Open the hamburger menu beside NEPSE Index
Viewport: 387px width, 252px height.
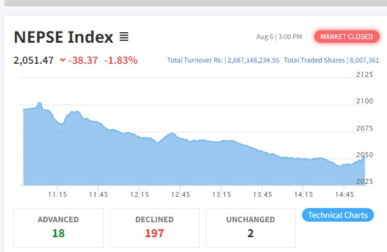point(124,37)
